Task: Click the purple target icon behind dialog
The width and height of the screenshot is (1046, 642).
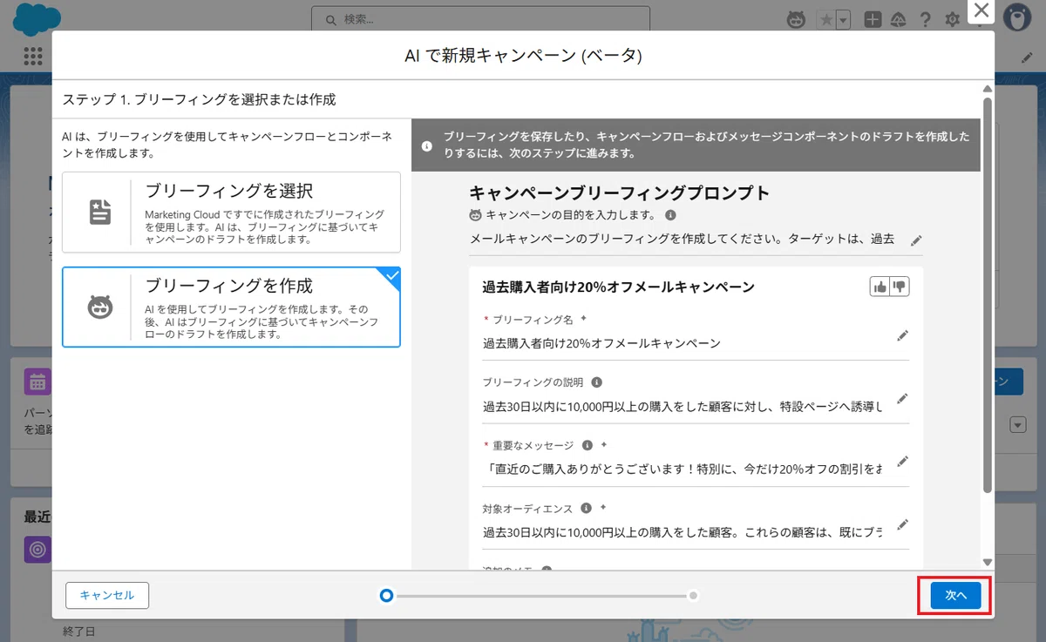Action: click(37, 550)
